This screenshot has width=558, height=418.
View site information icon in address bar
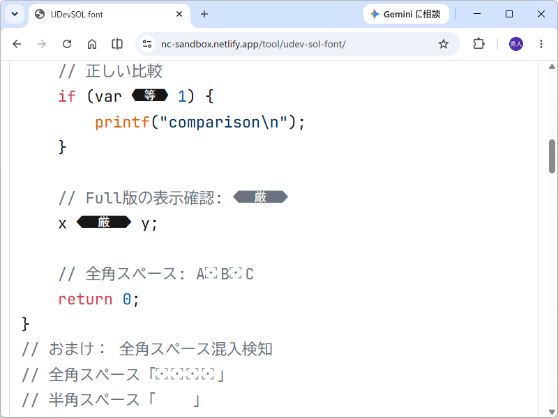(147, 44)
